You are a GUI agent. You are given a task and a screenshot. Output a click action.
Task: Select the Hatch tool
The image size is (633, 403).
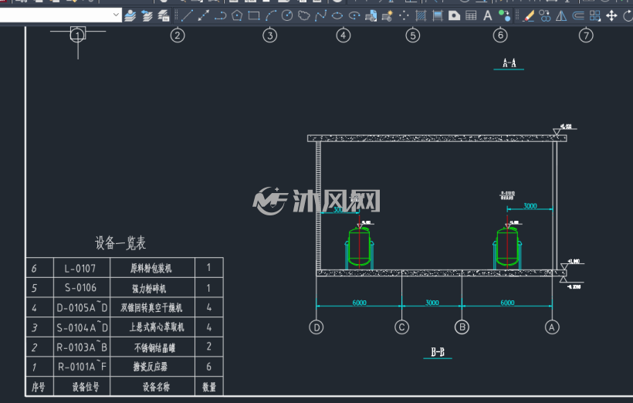pyautogui.click(x=421, y=15)
